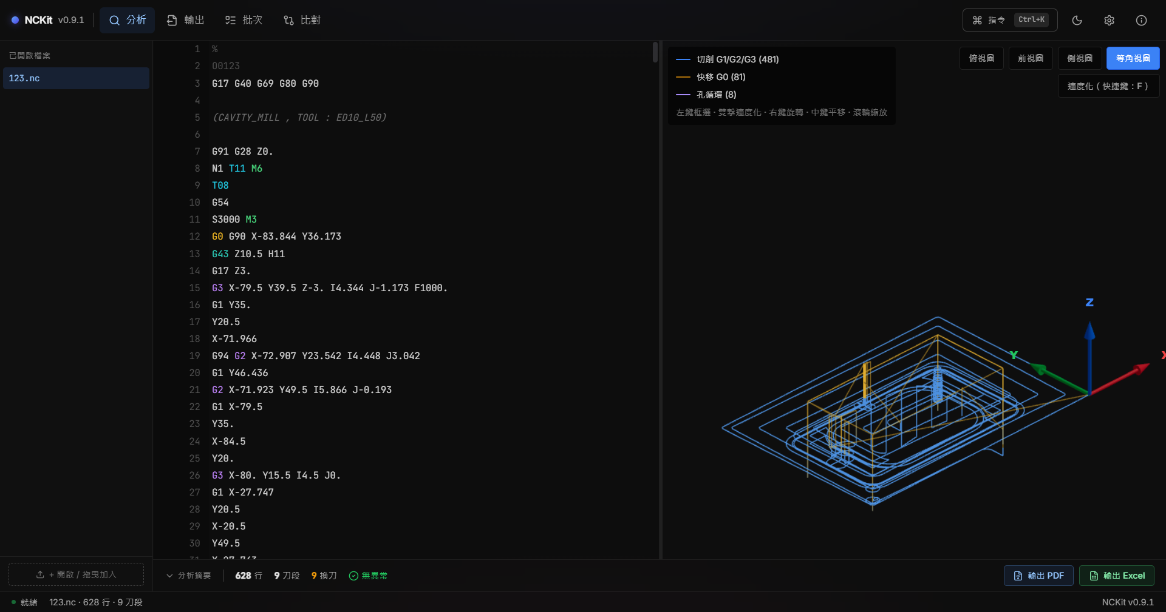
Task: Click the upload icon in 開啟 area
Action: (40, 574)
